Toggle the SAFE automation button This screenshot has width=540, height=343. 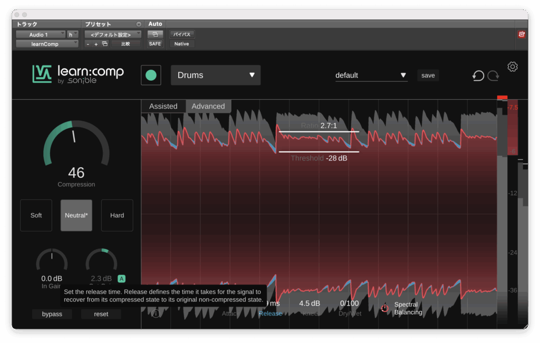tap(155, 44)
